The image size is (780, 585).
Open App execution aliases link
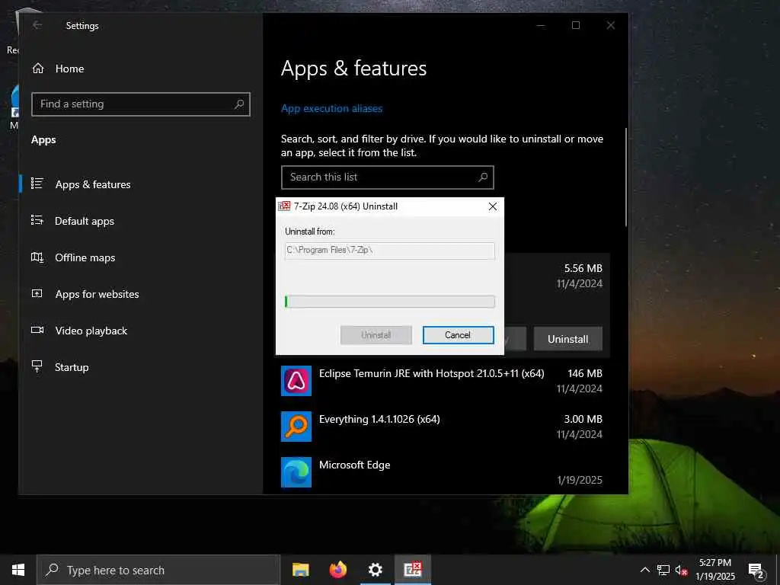(332, 108)
